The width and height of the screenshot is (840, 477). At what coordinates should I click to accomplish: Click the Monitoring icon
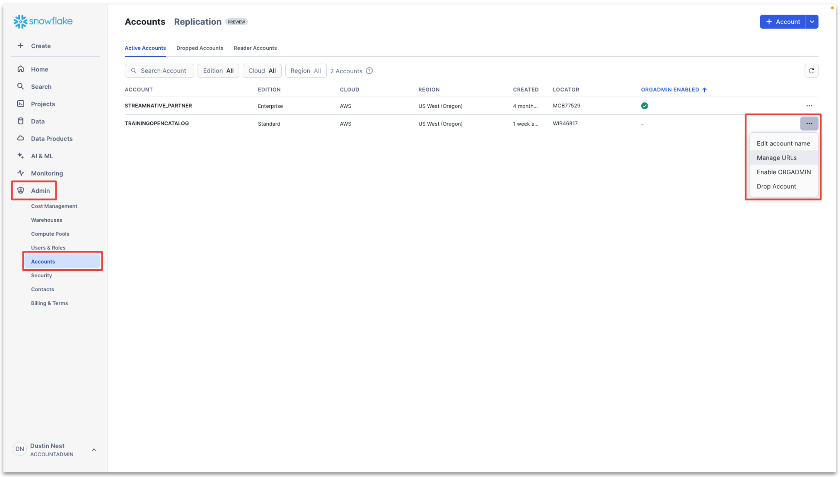[20, 173]
